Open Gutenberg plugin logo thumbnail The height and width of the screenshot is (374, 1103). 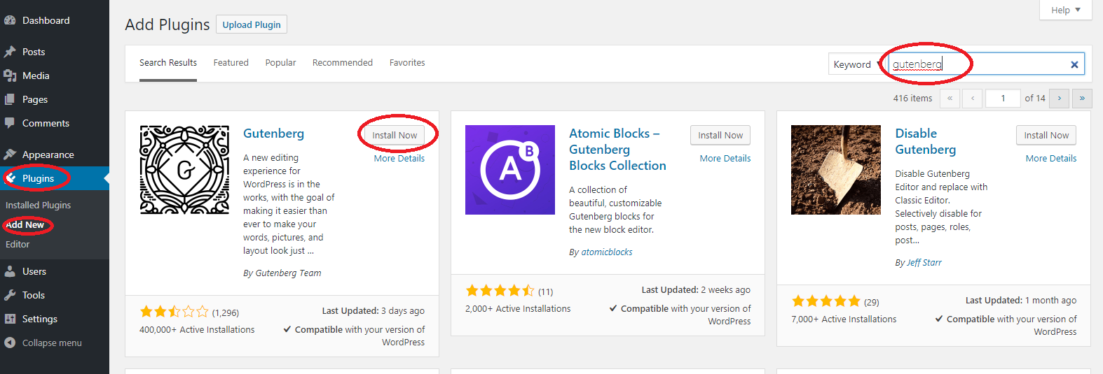coord(184,170)
